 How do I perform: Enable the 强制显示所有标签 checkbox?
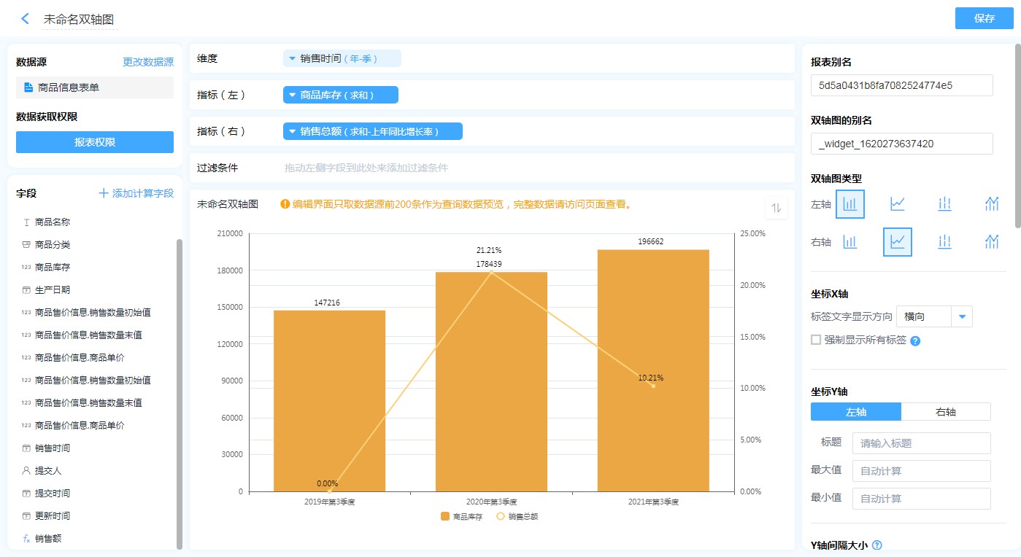816,340
